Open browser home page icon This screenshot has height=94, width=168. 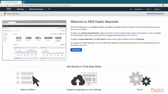pos(10,5)
